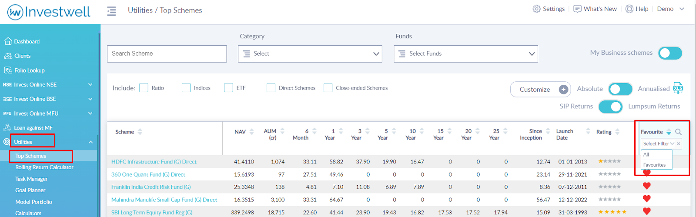Screen dimensions: 696x217
Task: Click the Customize button
Action: pyautogui.click(x=541, y=89)
